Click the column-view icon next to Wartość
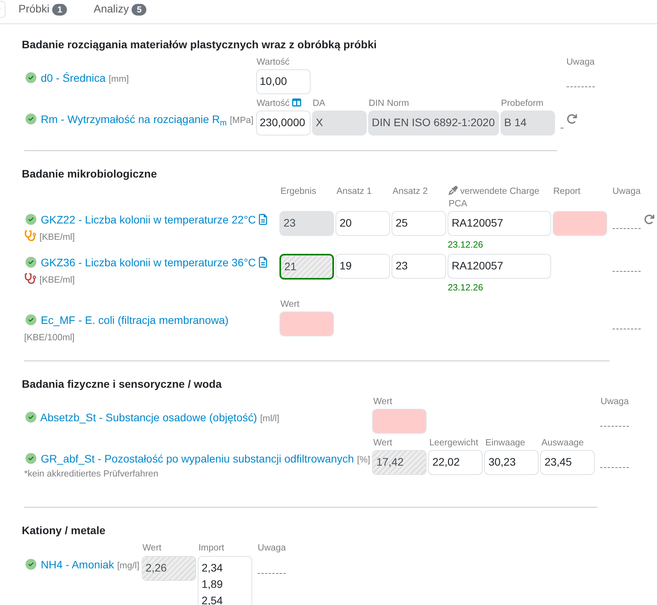The height and width of the screenshot is (605, 657). tap(297, 103)
